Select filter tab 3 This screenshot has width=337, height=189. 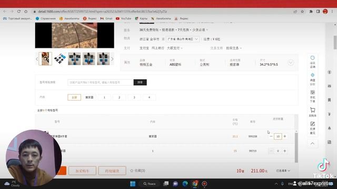[x=134, y=97]
